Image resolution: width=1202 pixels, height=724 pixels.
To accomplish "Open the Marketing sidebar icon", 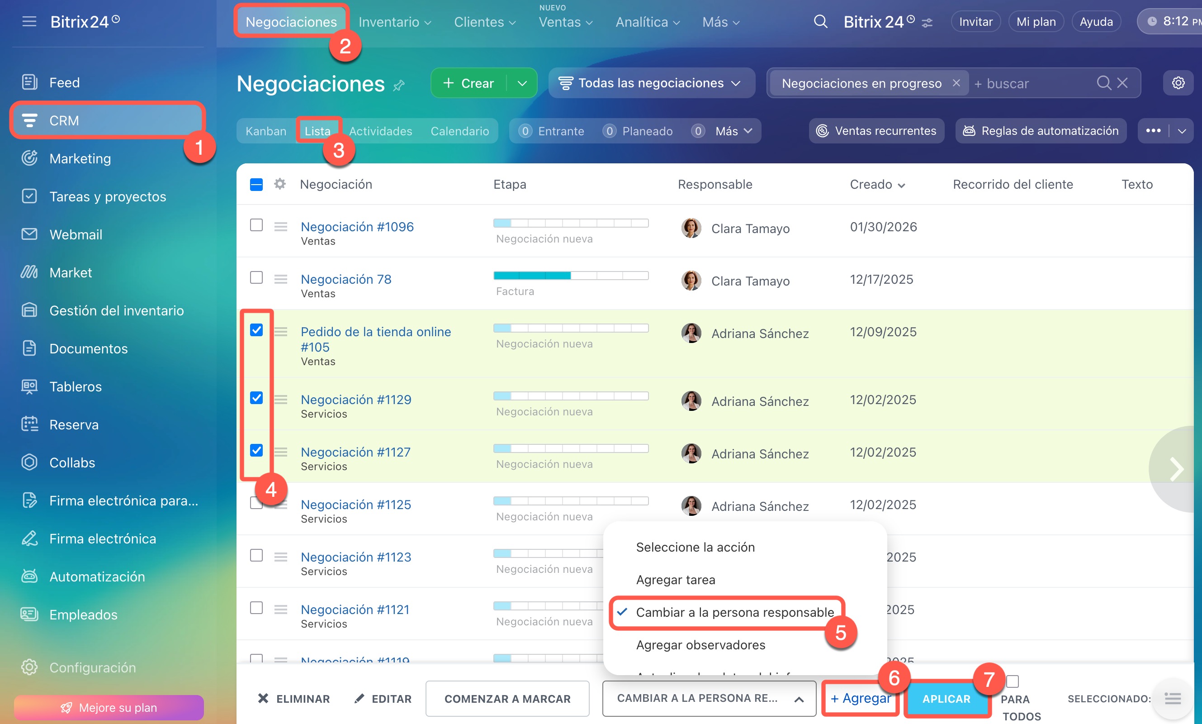I will pos(29,158).
